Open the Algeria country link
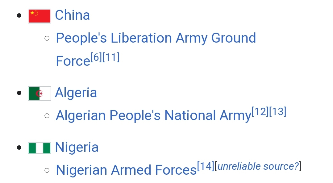This screenshot has width=333, height=183. click(x=76, y=93)
